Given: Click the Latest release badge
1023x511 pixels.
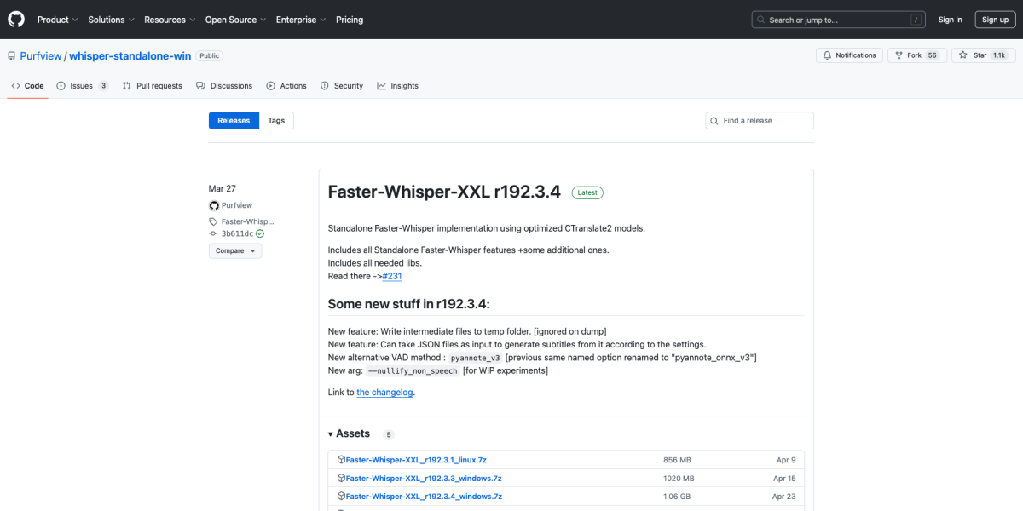Looking at the screenshot, I should (587, 192).
